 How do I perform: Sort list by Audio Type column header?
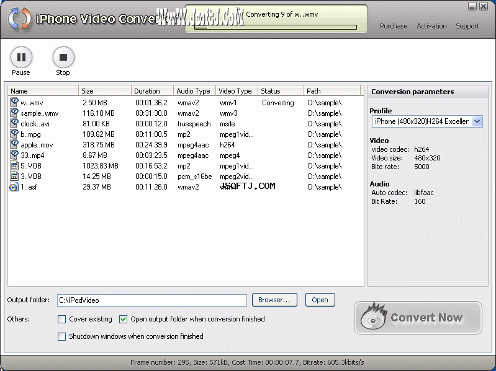point(194,91)
